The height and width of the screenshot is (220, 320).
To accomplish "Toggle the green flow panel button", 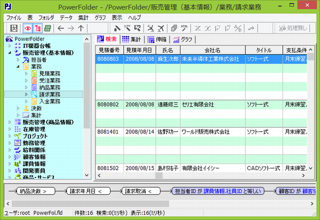I will [x=47, y=28].
